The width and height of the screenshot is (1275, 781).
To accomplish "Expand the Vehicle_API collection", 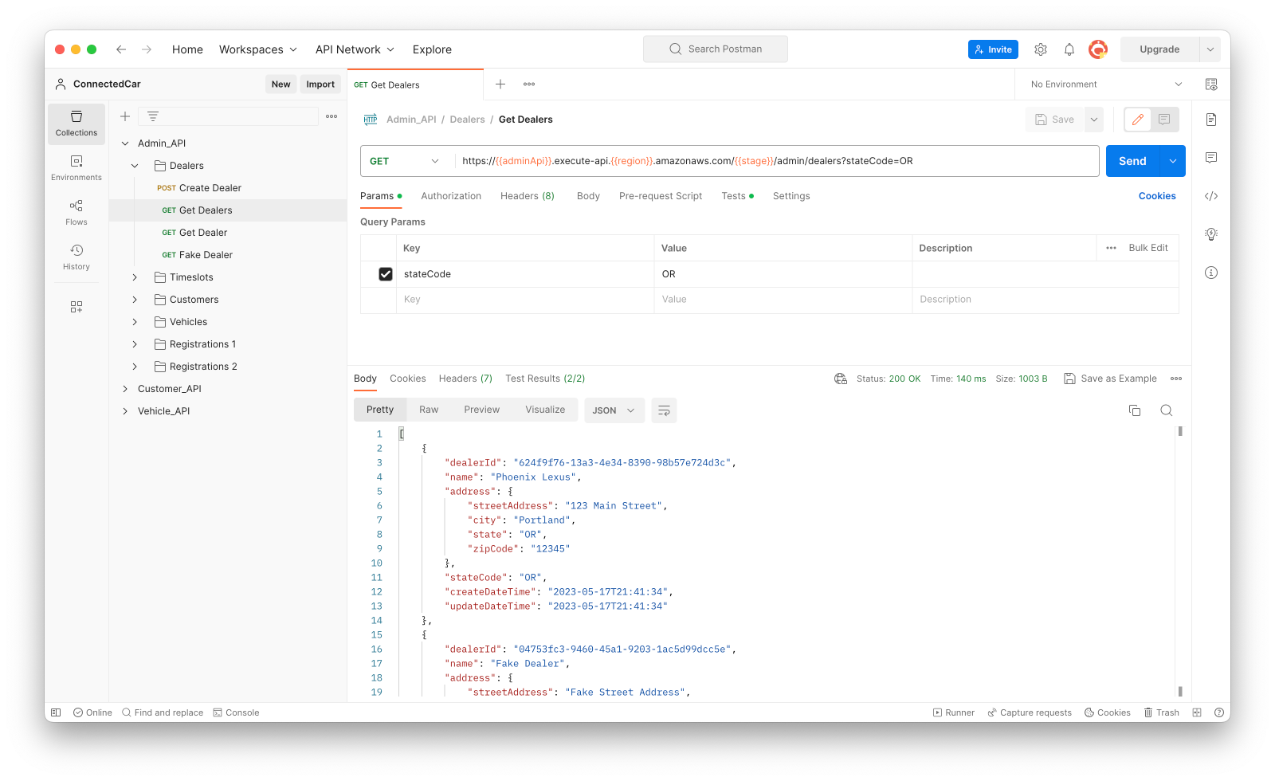I will 125,411.
